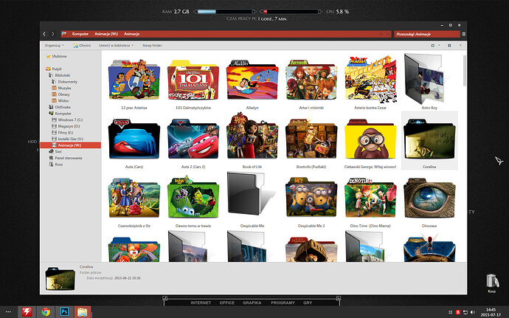The height and width of the screenshot is (318, 509).
Task: Select the Dinozaur folder
Action: coord(429,198)
